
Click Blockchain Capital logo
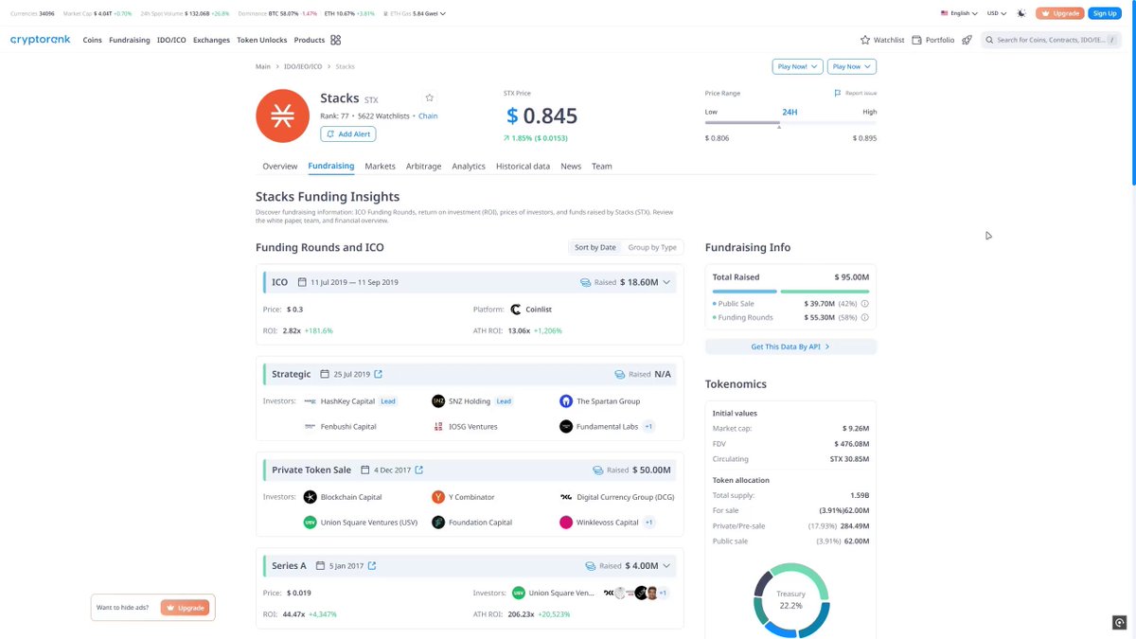310,497
